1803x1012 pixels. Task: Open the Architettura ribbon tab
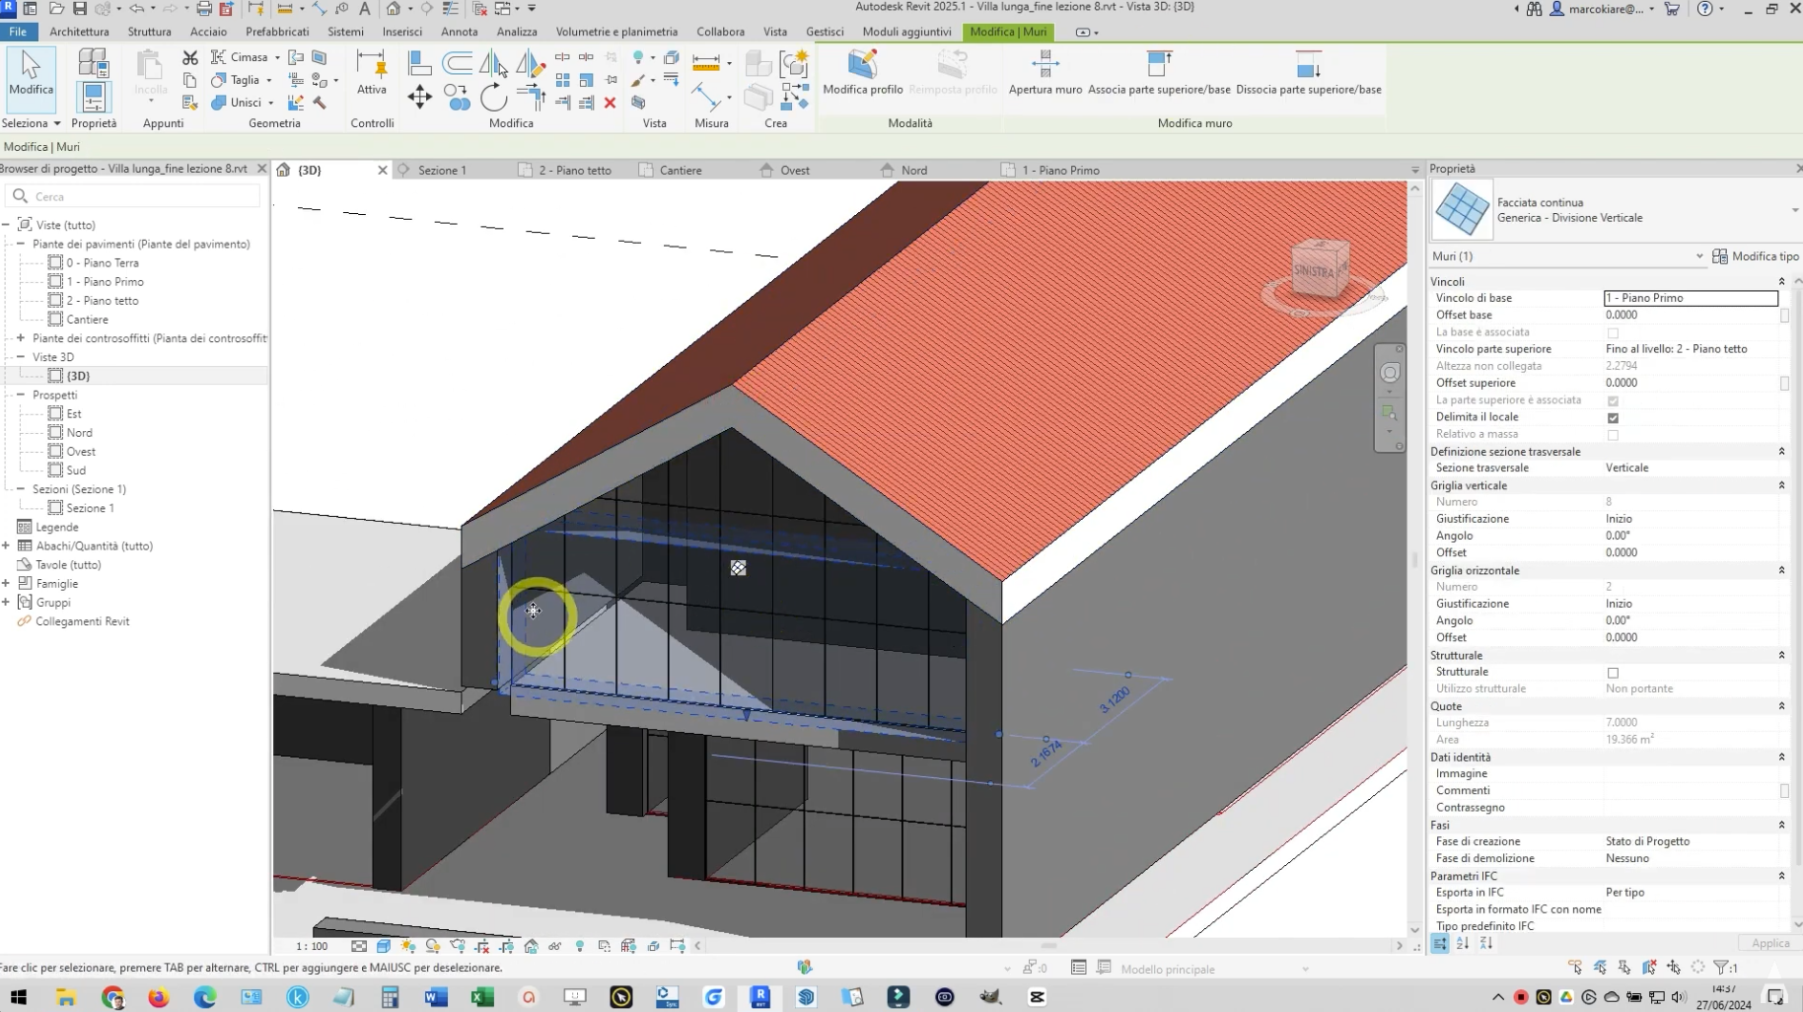click(x=79, y=32)
